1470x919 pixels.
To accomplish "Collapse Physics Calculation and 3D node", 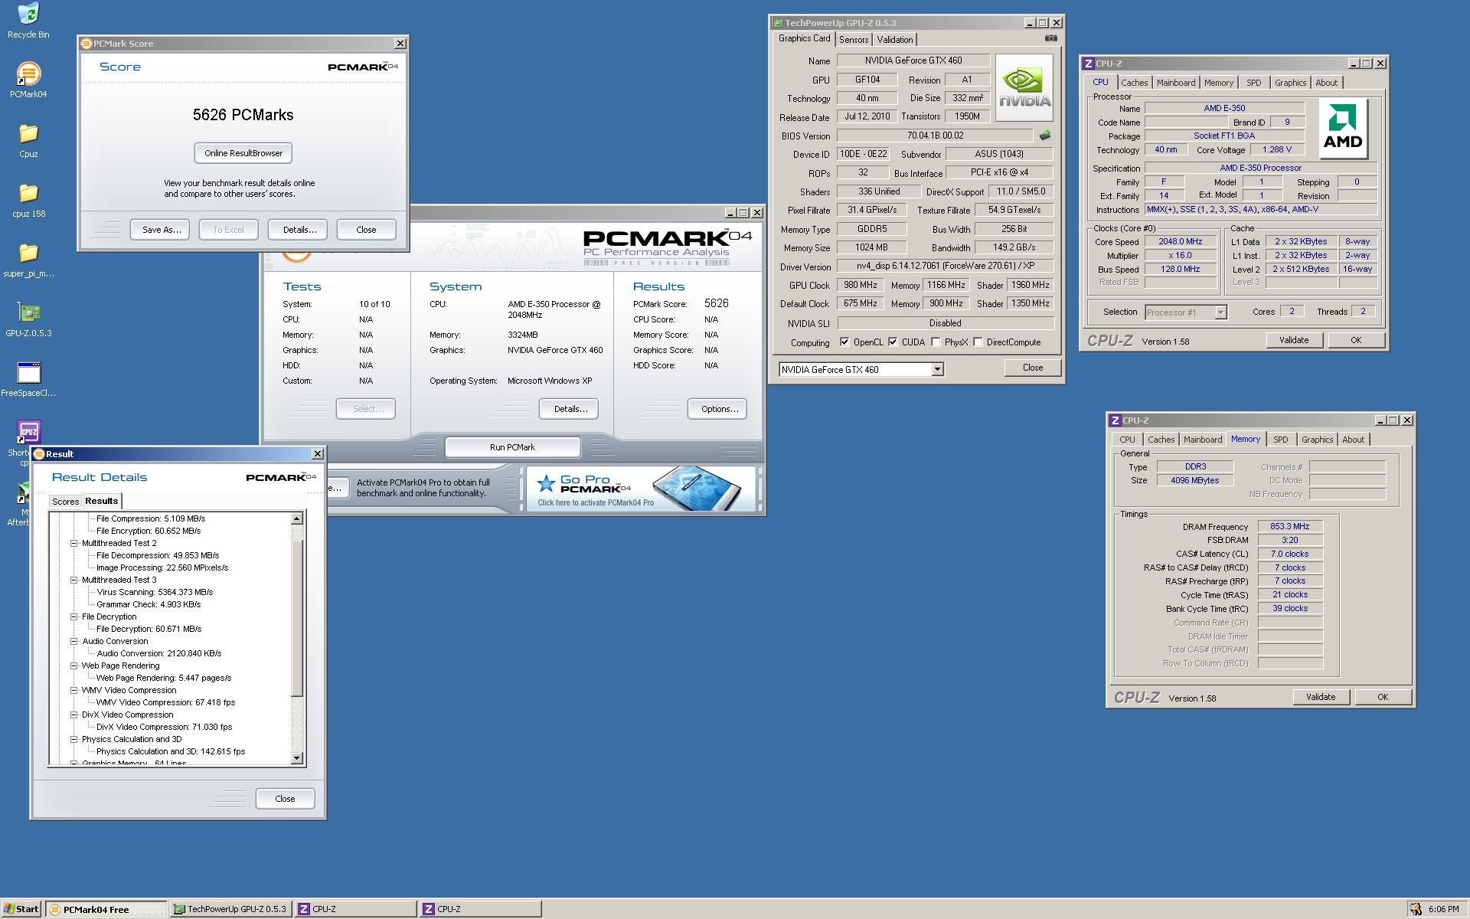I will click(74, 739).
